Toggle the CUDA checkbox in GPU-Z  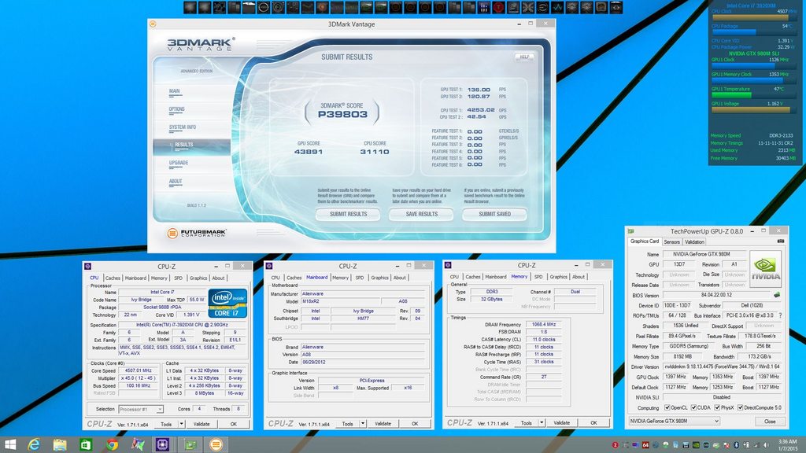tap(693, 407)
